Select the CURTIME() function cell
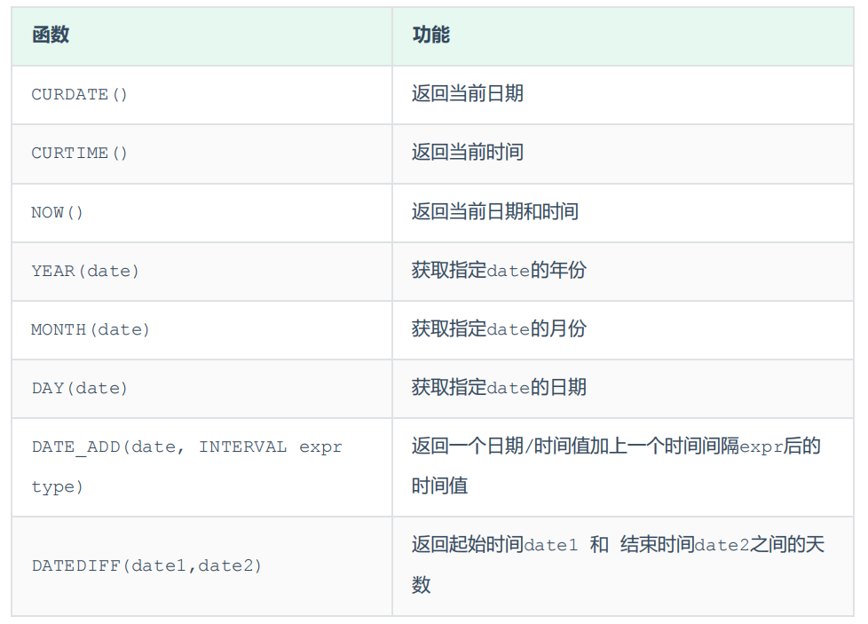868x624 pixels. click(80, 153)
